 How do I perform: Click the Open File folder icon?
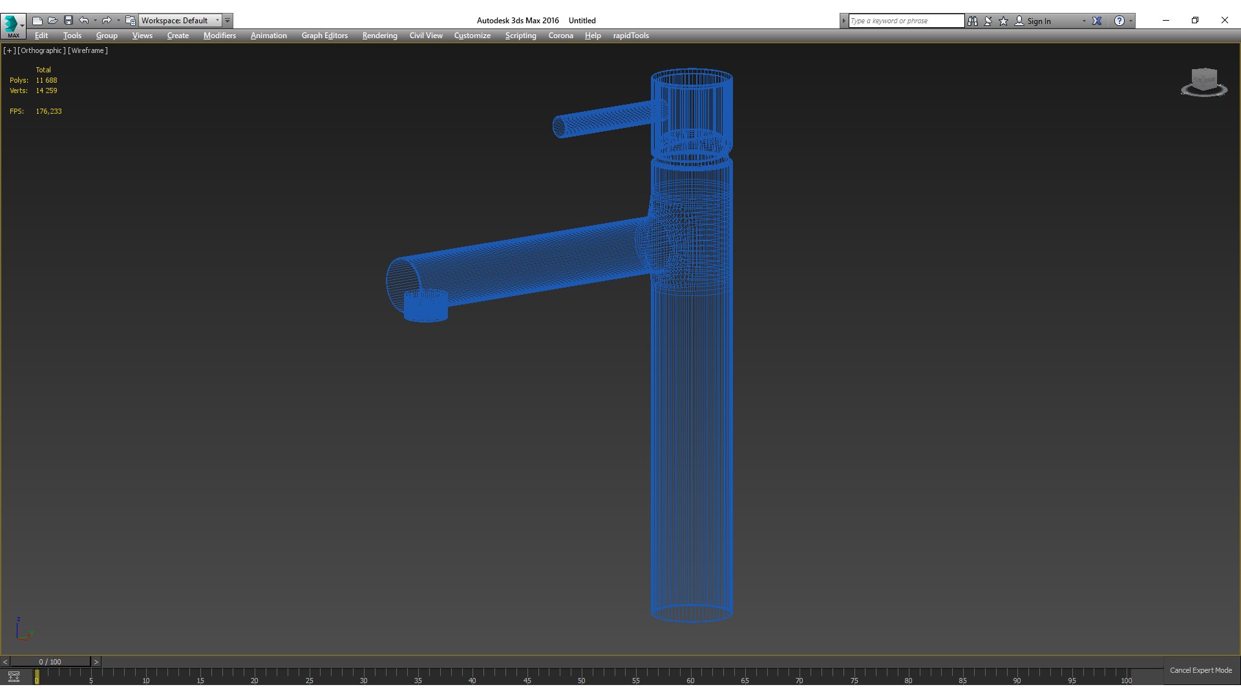(x=53, y=21)
